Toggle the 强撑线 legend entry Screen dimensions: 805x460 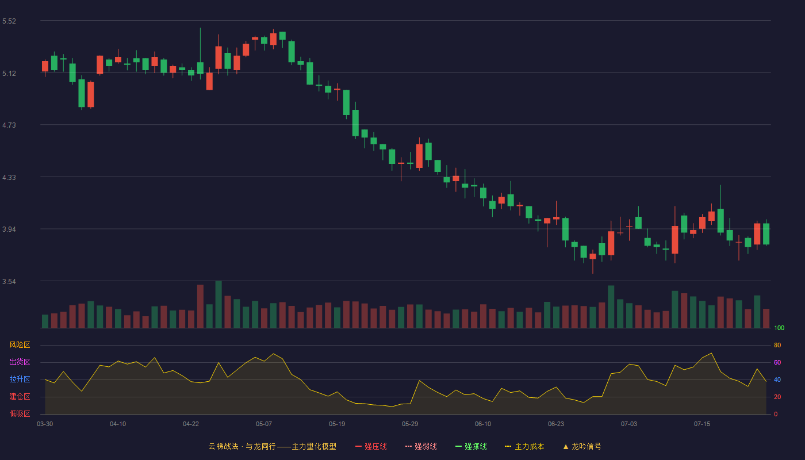click(471, 446)
